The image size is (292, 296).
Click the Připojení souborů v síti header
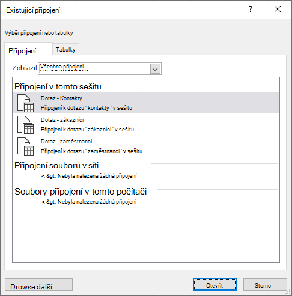pos(56,165)
